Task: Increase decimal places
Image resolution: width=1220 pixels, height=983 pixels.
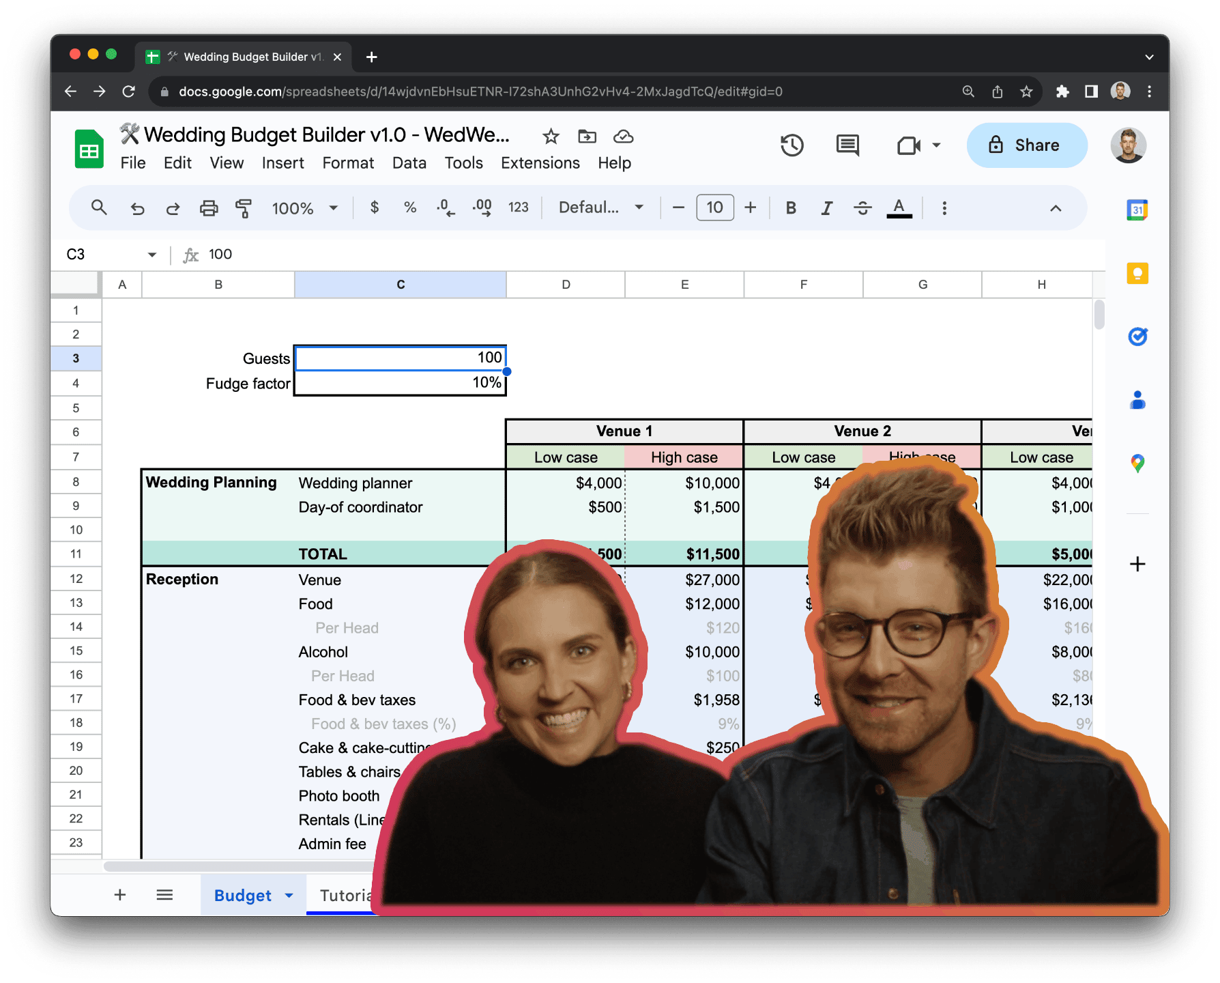Action: pos(482,208)
